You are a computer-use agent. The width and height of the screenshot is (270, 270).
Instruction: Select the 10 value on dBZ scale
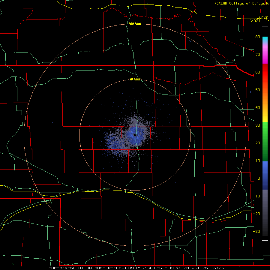(x=258, y=161)
